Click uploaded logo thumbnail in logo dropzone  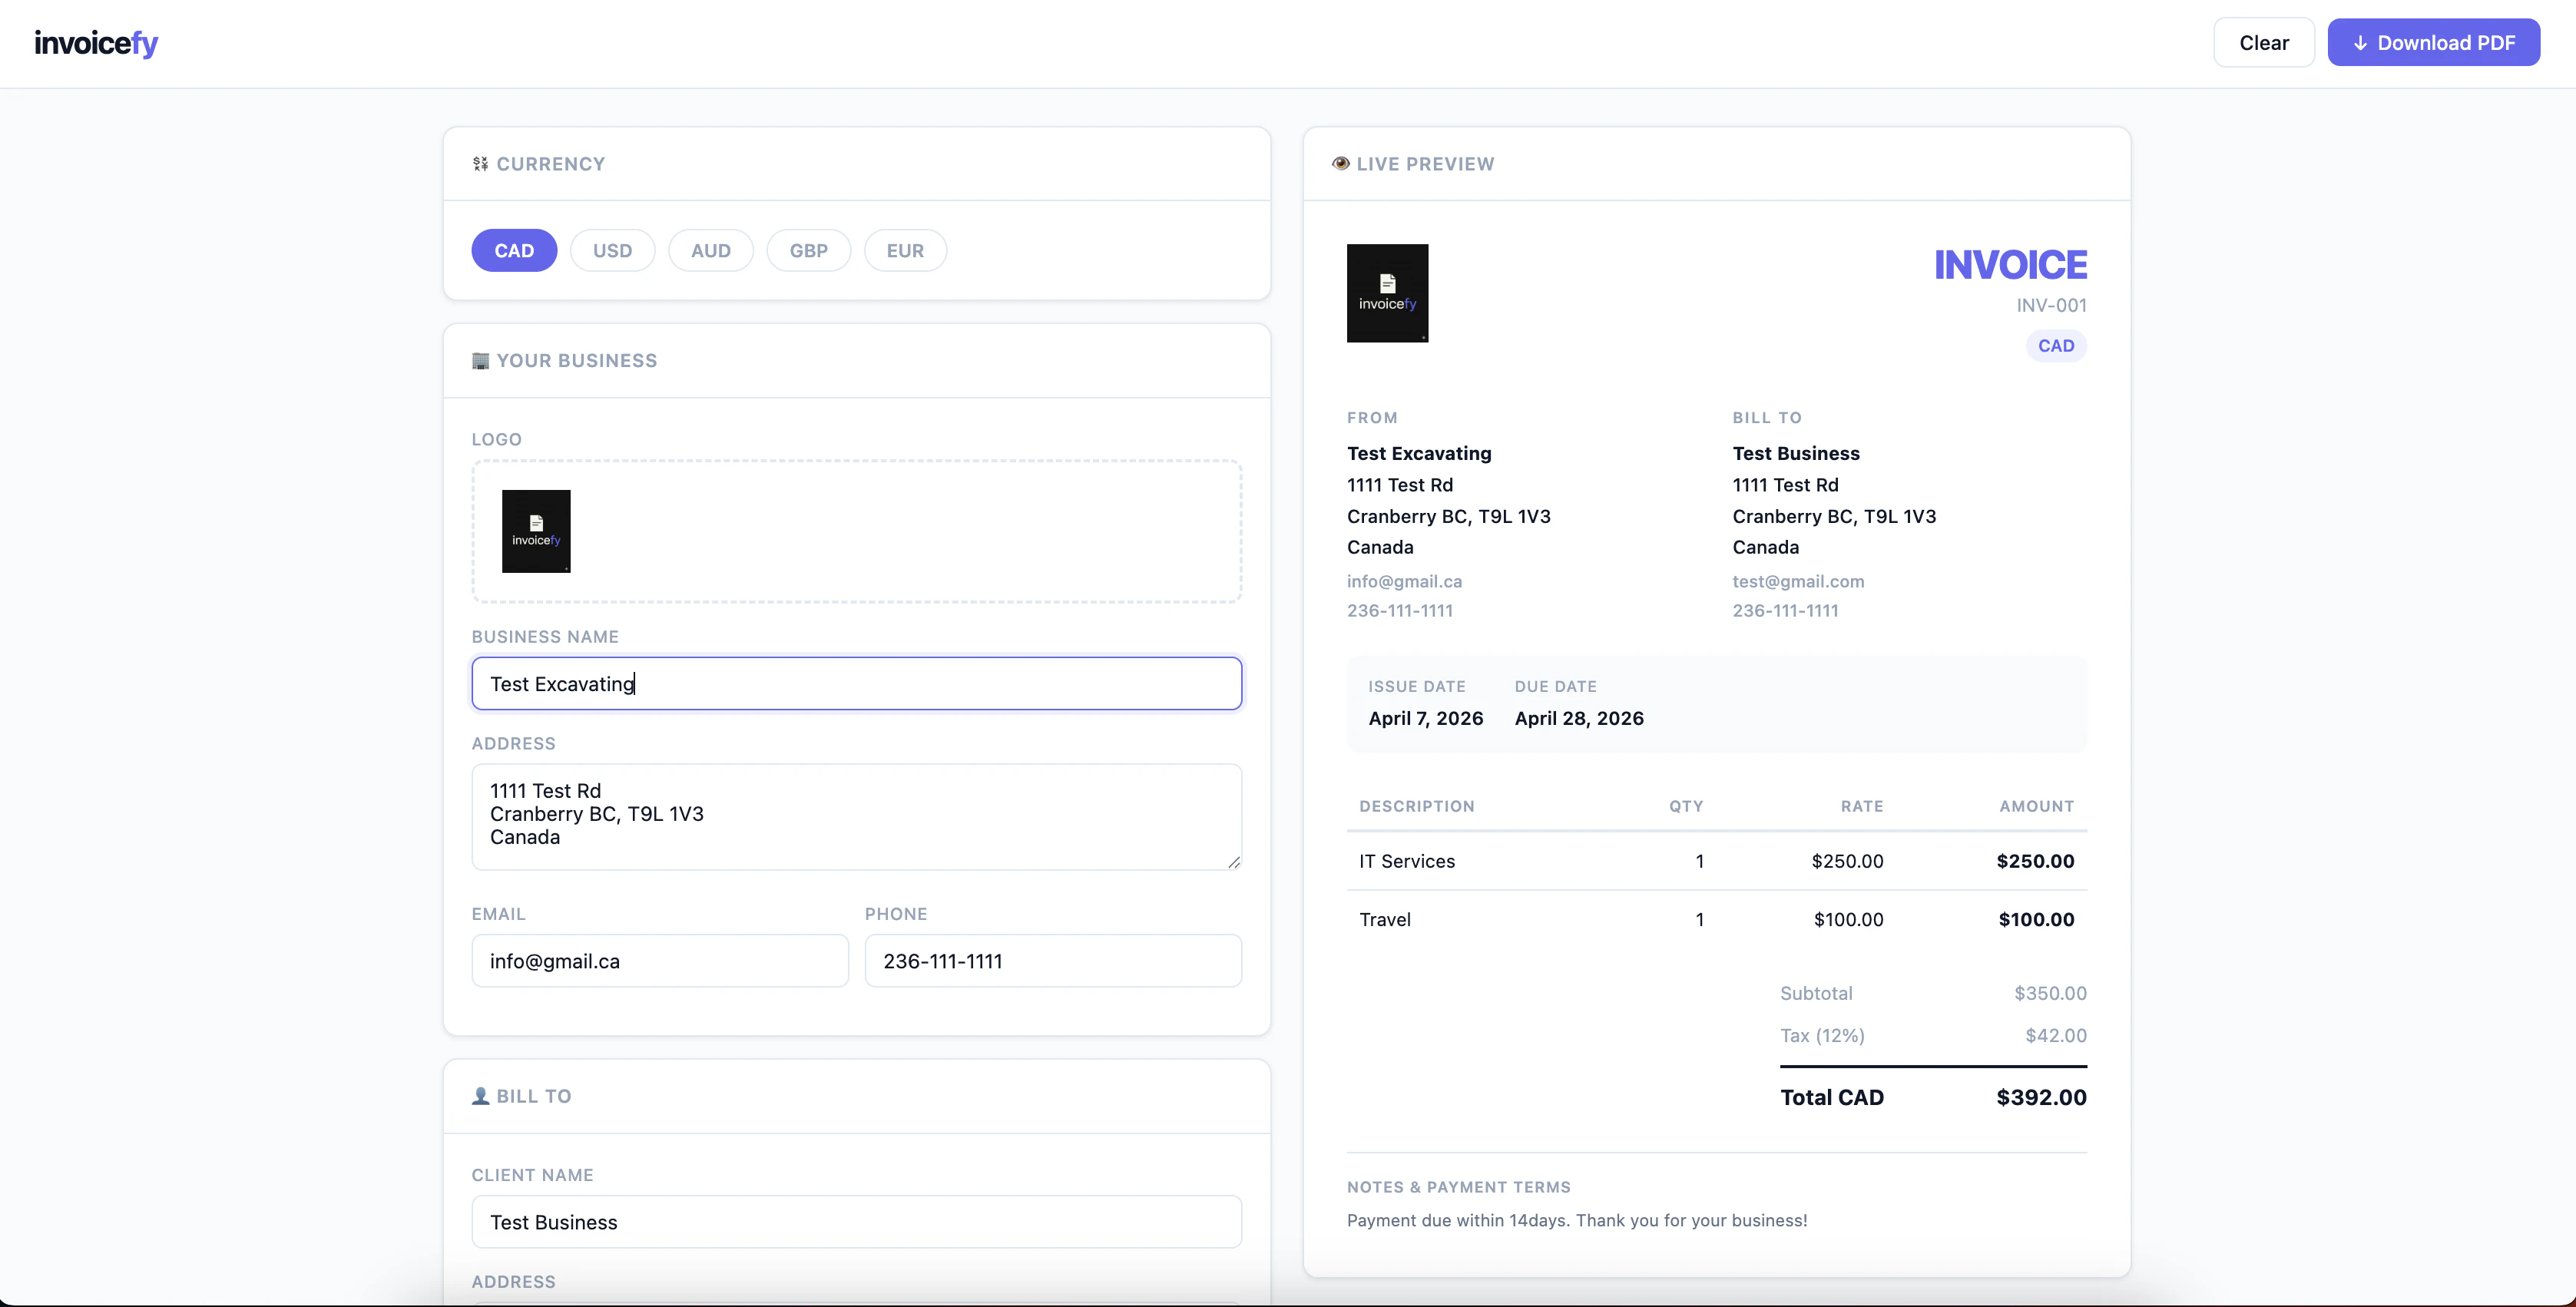pyautogui.click(x=536, y=531)
